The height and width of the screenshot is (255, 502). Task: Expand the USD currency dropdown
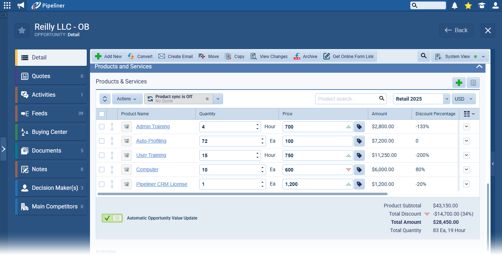pyautogui.click(x=464, y=99)
